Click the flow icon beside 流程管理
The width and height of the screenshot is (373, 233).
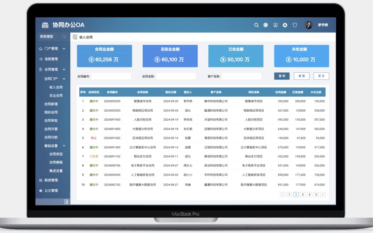pyautogui.click(x=41, y=59)
